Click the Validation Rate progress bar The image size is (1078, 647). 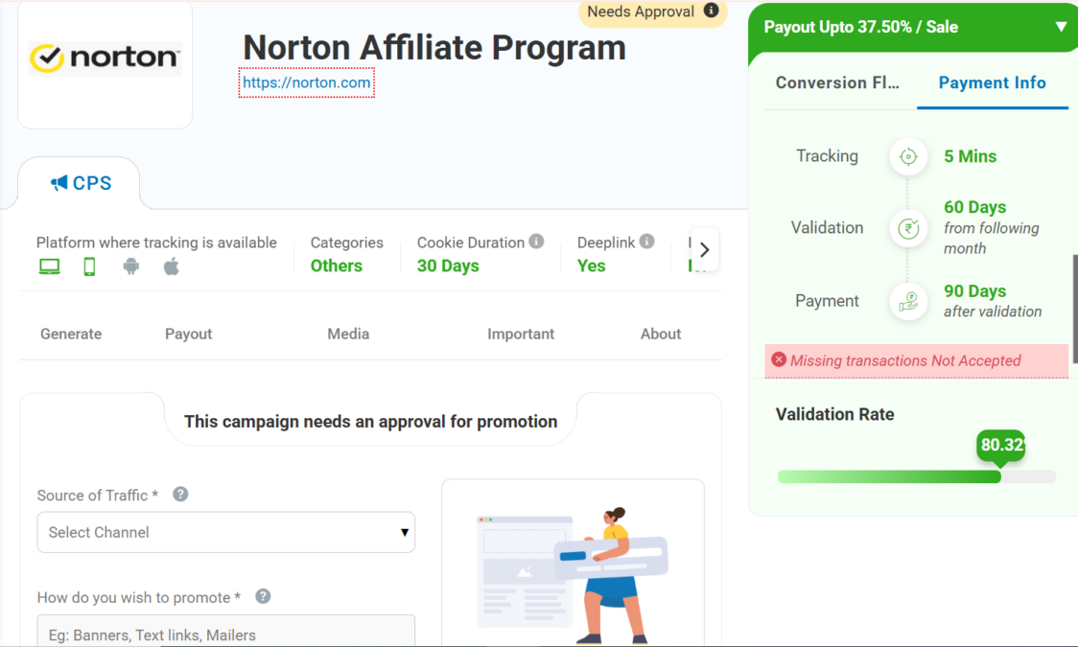[x=916, y=476]
